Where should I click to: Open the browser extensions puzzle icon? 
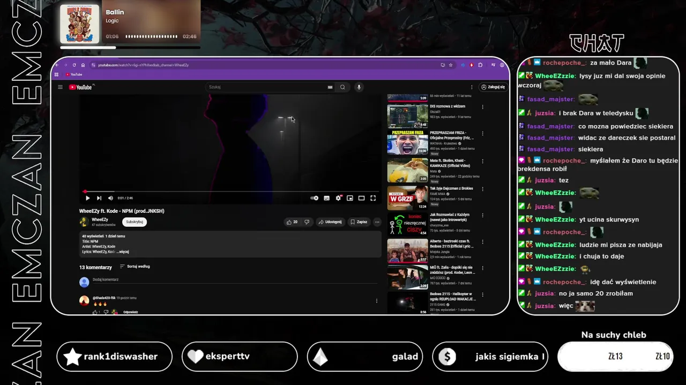480,65
